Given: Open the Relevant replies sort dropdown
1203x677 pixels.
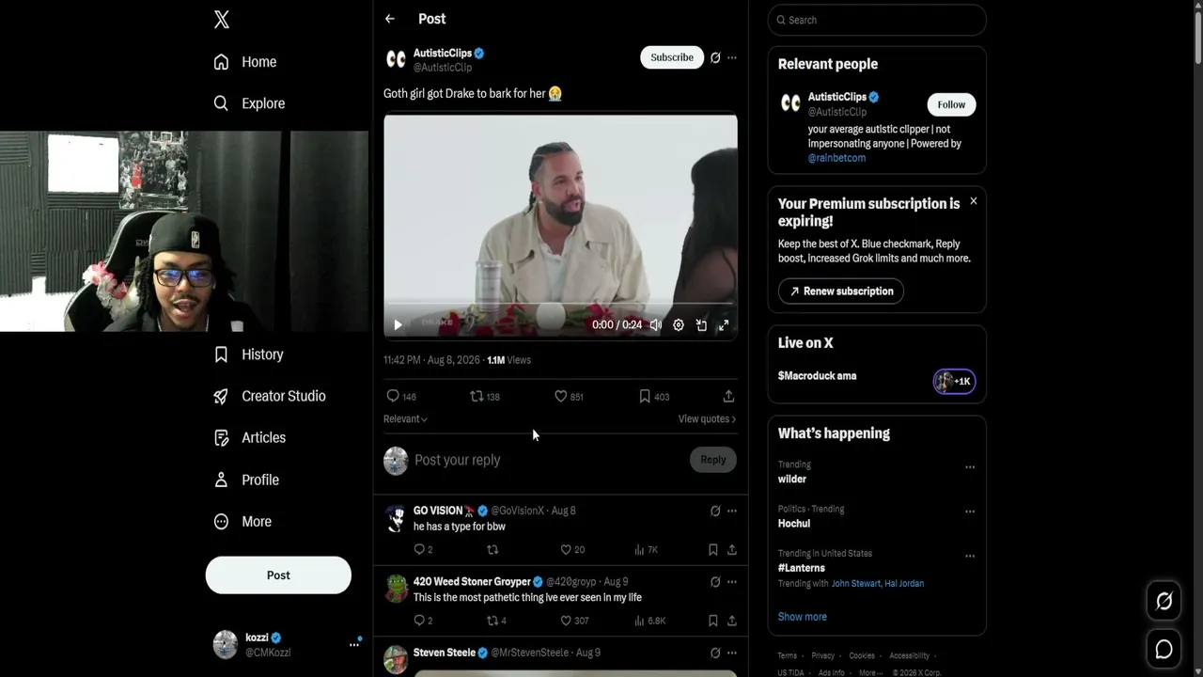Looking at the screenshot, I should pyautogui.click(x=405, y=419).
